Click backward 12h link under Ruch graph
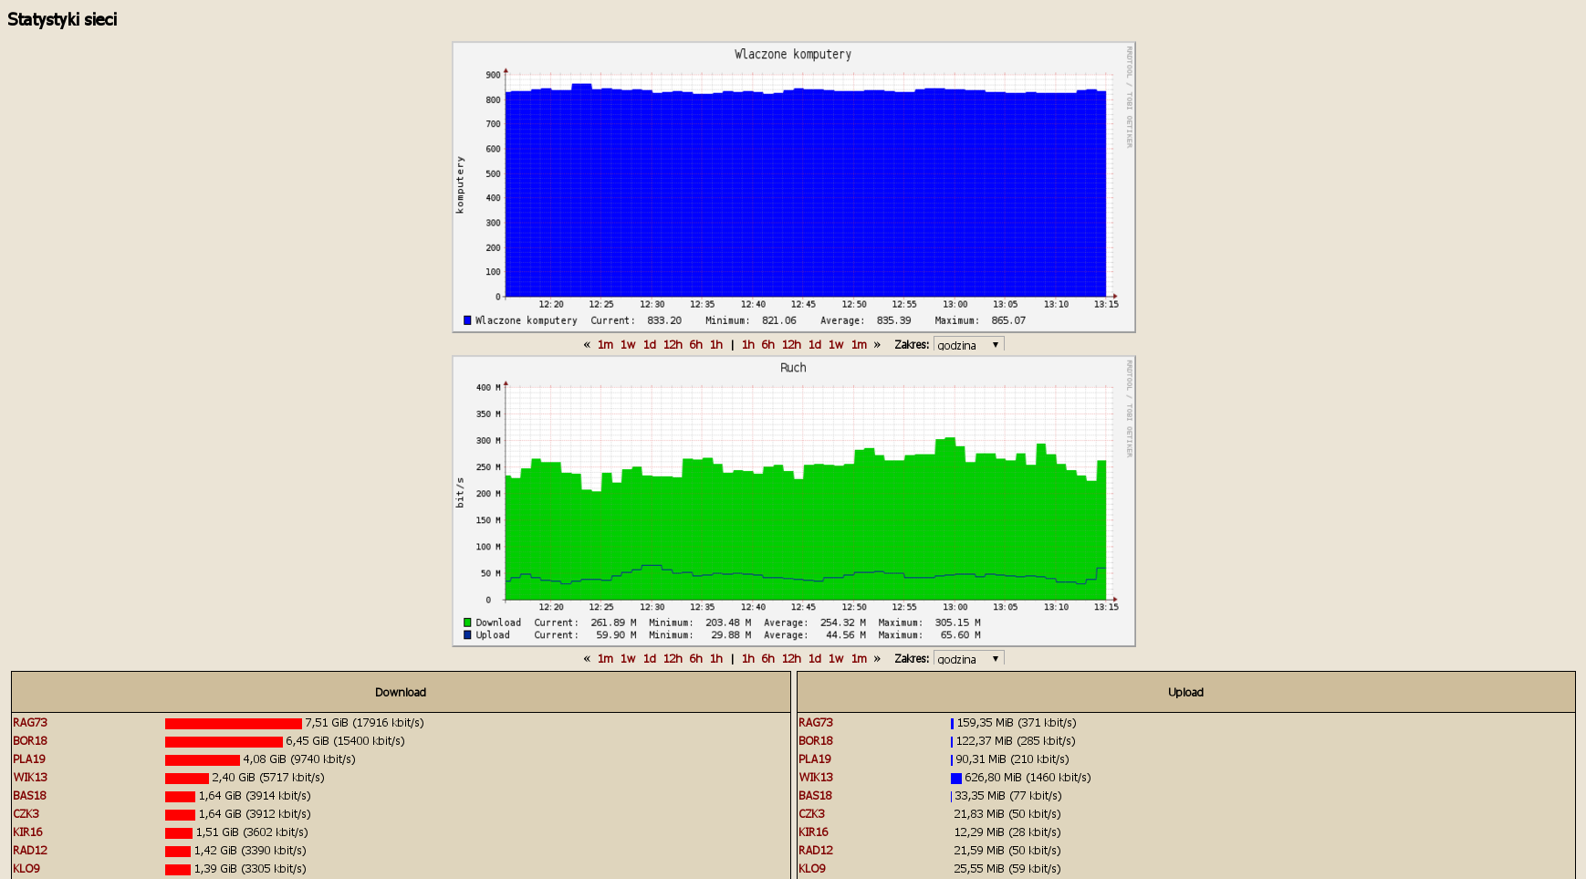This screenshot has height=879, width=1586. point(673,659)
